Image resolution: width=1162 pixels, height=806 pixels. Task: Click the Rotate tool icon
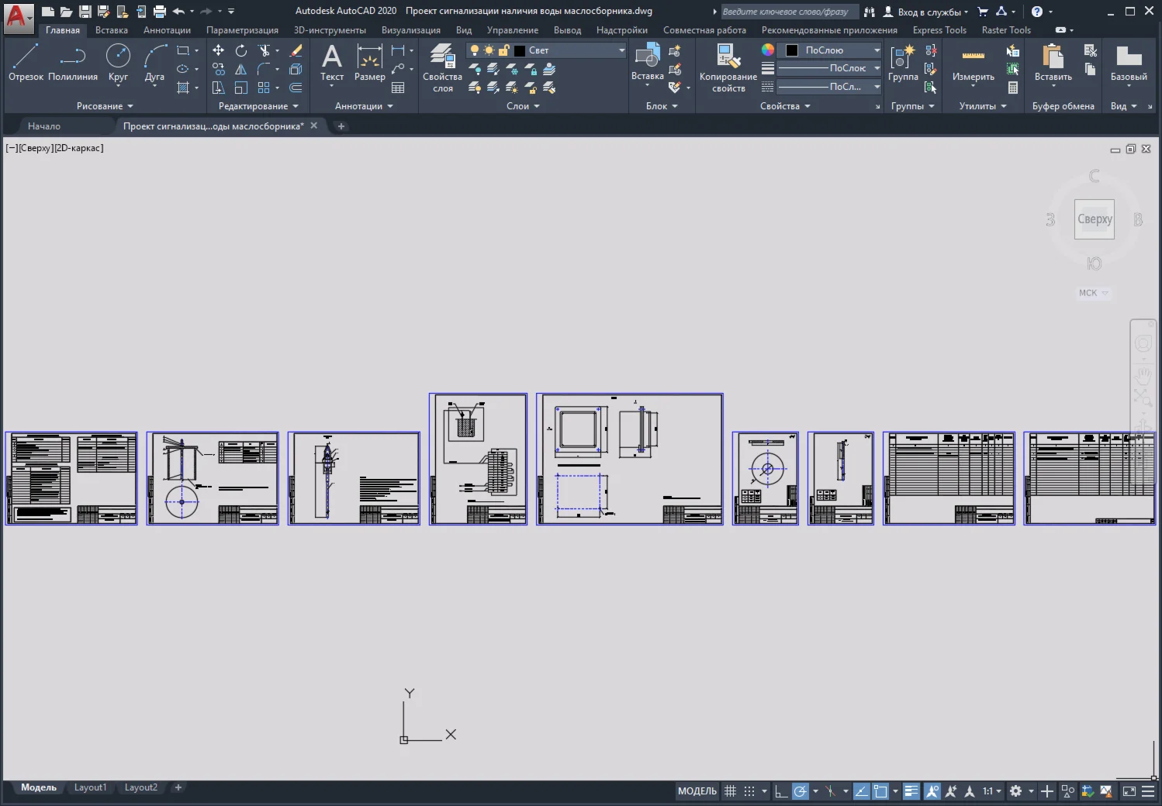pos(241,50)
